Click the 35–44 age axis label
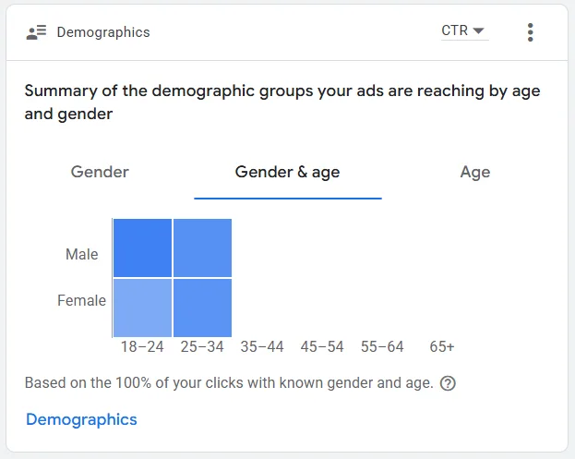The width and height of the screenshot is (575, 459). tap(262, 347)
